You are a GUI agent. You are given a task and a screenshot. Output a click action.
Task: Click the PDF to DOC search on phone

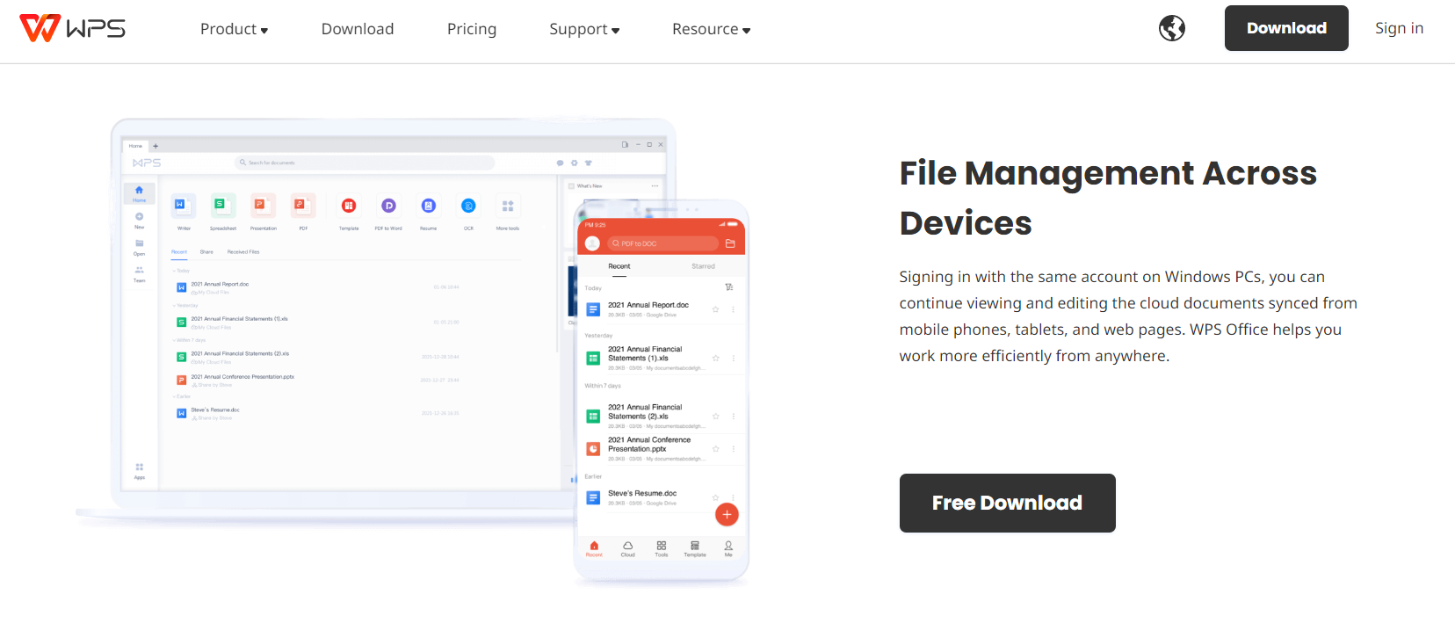tap(663, 243)
